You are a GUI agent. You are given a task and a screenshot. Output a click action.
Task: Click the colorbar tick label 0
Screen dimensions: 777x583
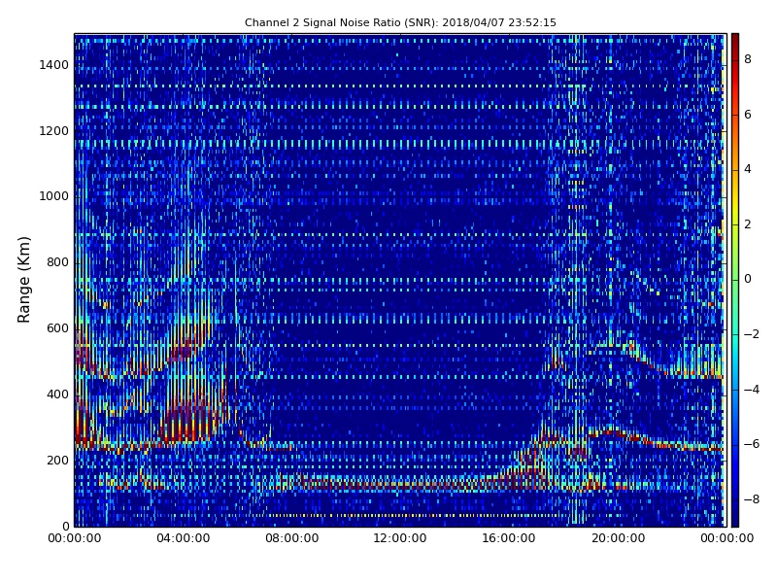748,279
